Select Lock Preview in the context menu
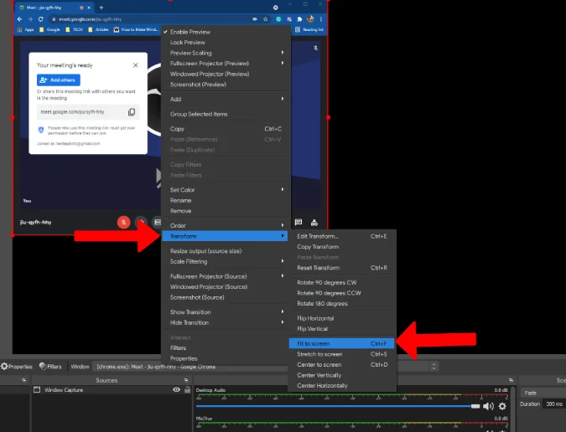 226,42
